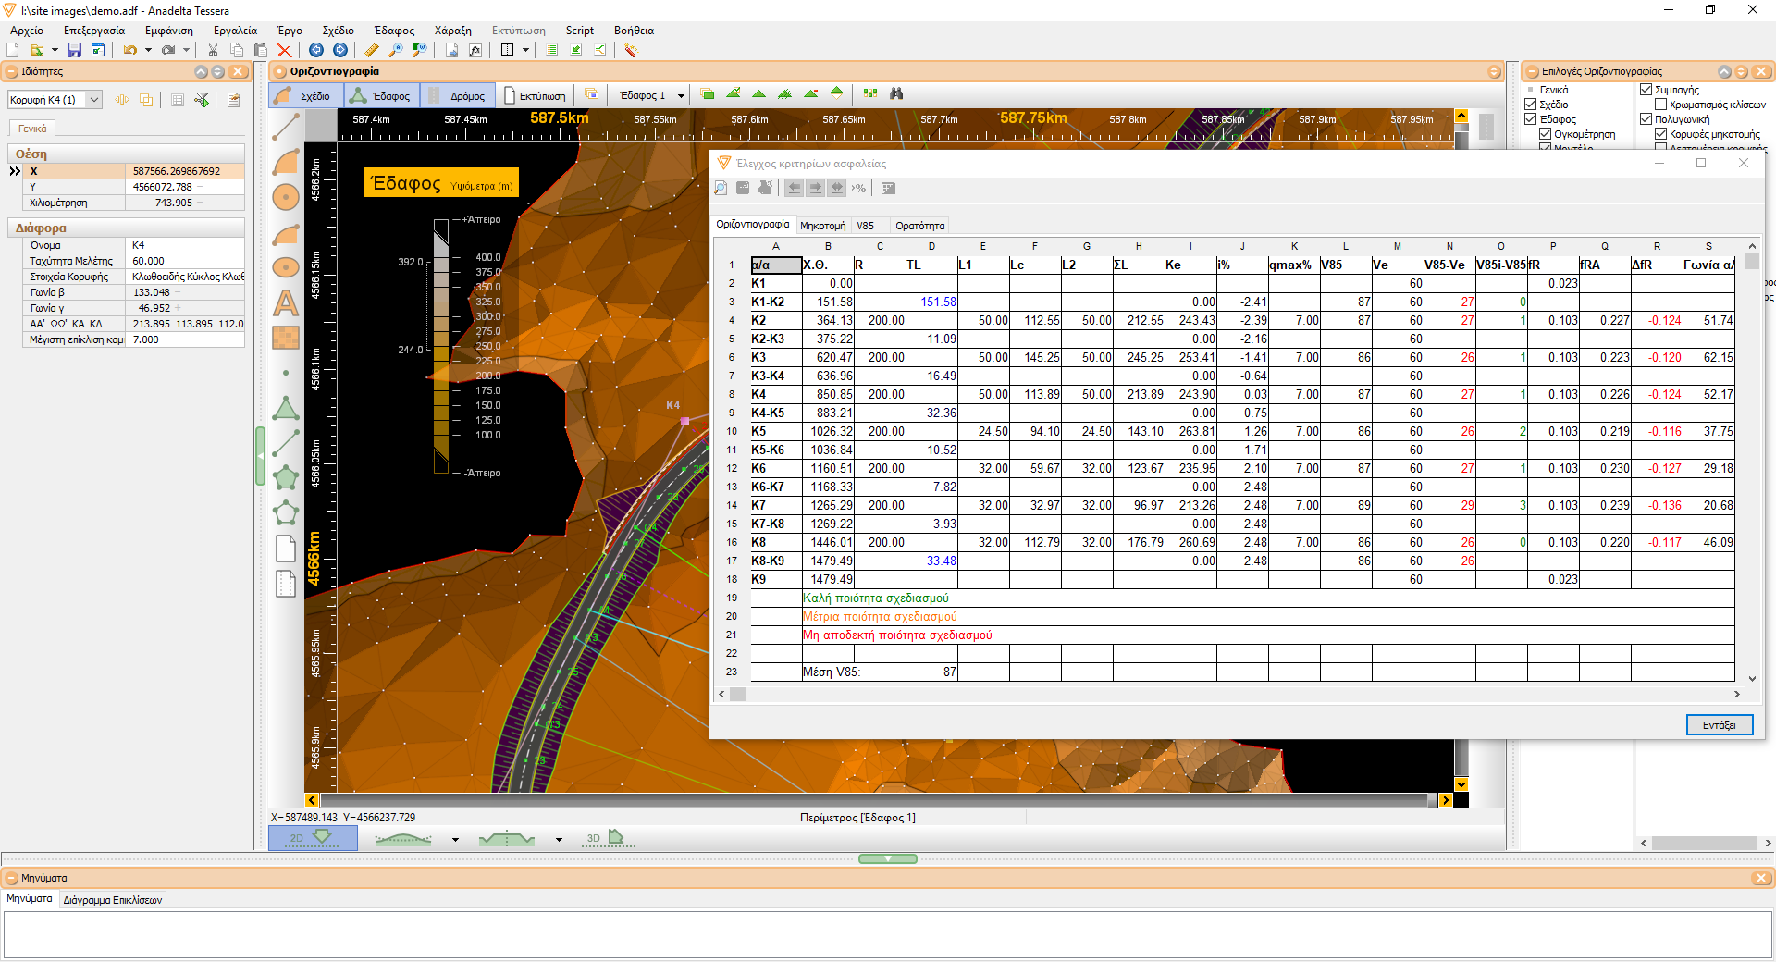Enable the Χρωματισμός κλίσεων checkbox
Viewport: 1776px width, 962px height.
coord(1661,105)
